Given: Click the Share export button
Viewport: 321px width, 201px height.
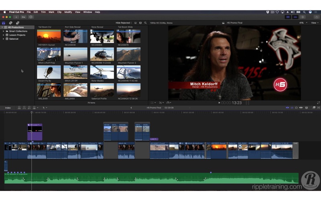Looking at the screenshot, I should coord(317,17).
